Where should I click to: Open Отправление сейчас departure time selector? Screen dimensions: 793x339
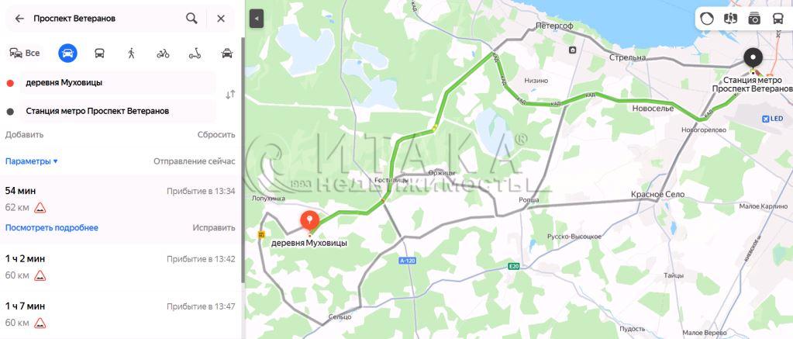(195, 161)
